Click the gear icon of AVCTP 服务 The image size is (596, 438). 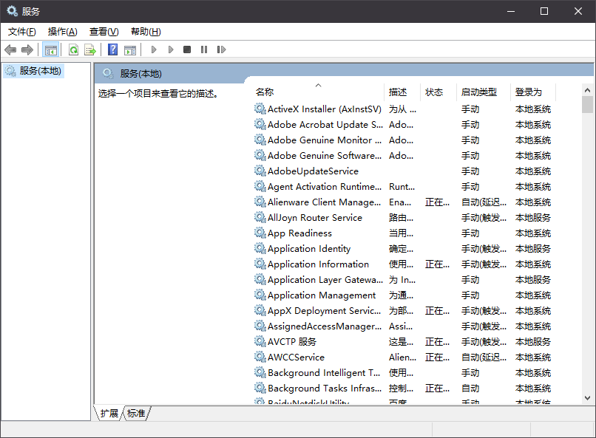tap(260, 341)
